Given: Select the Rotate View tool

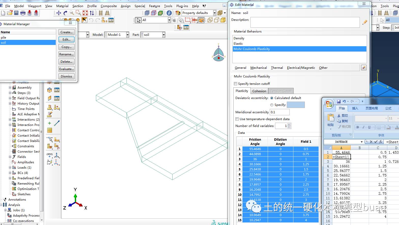Looking at the screenshot, I should tap(65, 13).
